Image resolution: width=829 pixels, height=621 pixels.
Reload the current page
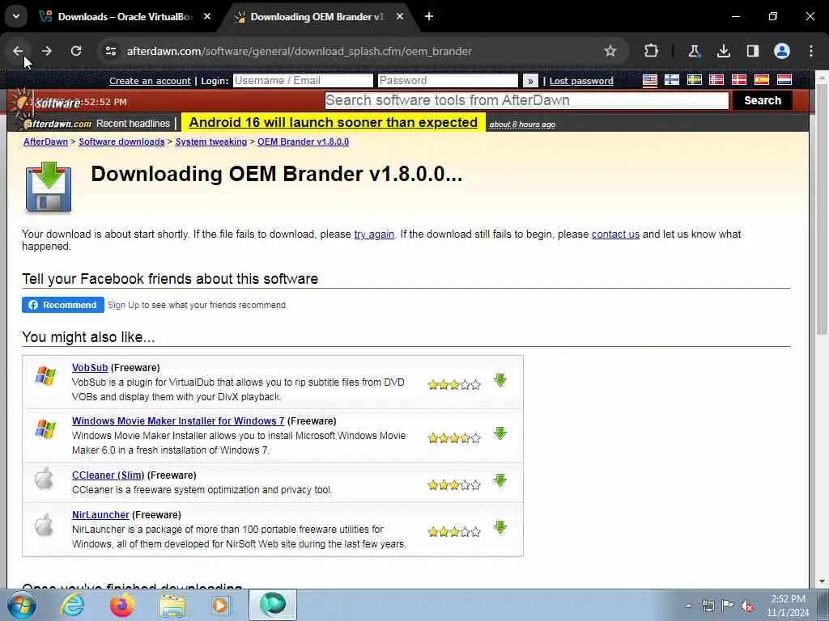tap(76, 51)
